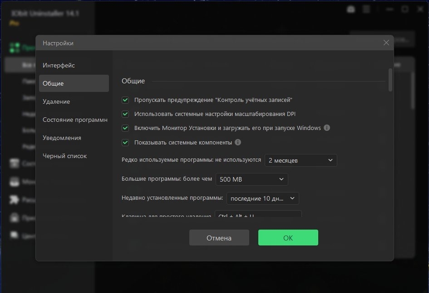Confirm settings with the green OK button
Viewport: 429px width, 293px height.
(x=288, y=238)
